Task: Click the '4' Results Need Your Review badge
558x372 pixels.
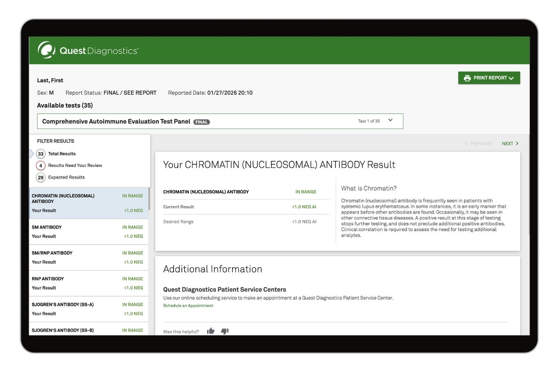Action: coord(40,165)
